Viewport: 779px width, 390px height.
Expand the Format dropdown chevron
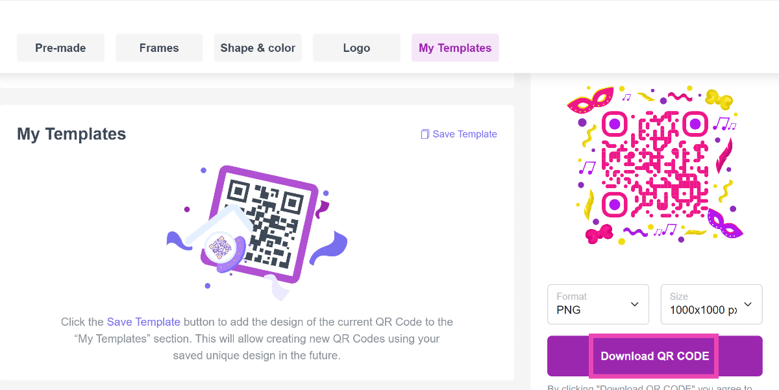pyautogui.click(x=634, y=304)
